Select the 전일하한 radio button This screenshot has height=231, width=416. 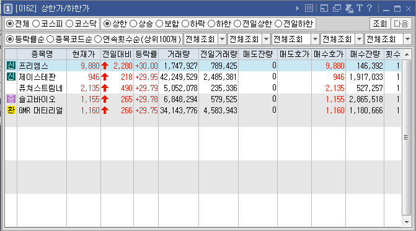point(278,24)
